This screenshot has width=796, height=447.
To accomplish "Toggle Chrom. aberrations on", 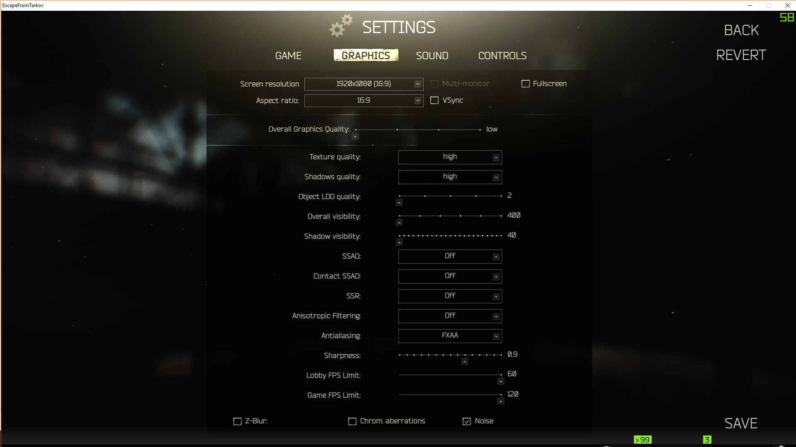I will 352,421.
